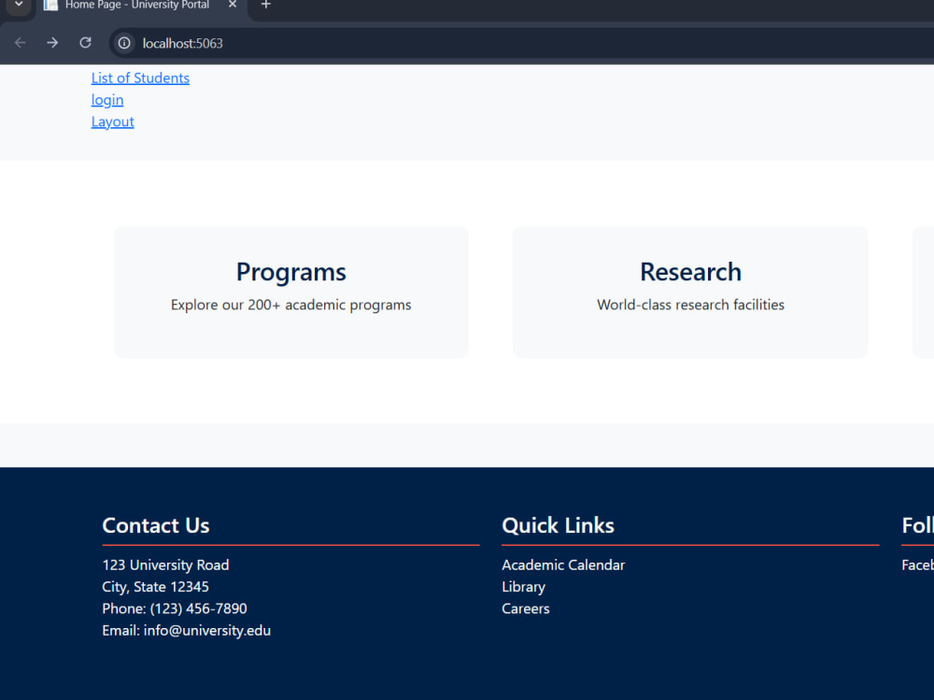Click the browser back arrow
The height and width of the screenshot is (700, 934).
21,43
